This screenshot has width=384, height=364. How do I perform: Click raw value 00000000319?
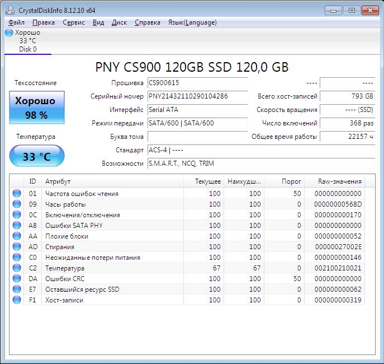pyautogui.click(x=338, y=300)
